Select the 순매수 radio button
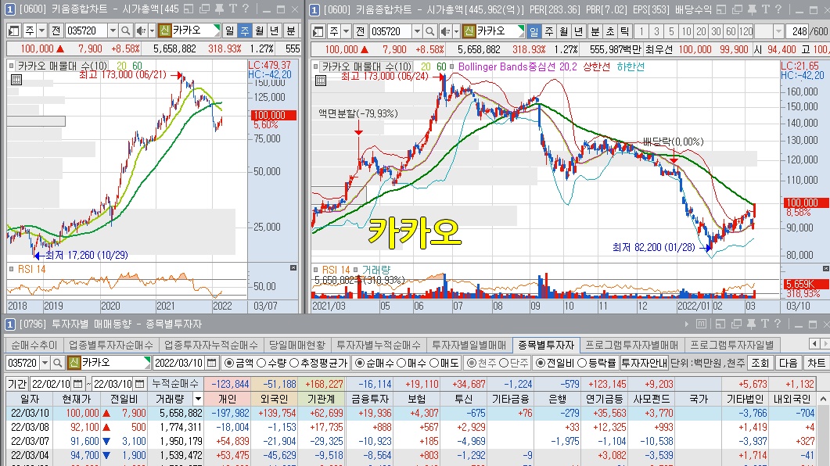This screenshot has height=466, width=830. click(x=360, y=363)
